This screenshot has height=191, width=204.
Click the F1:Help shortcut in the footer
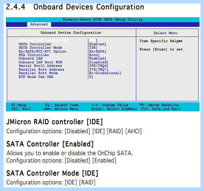(x=19, y=105)
